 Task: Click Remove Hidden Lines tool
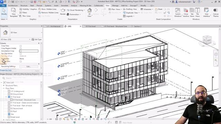point(48,13)
